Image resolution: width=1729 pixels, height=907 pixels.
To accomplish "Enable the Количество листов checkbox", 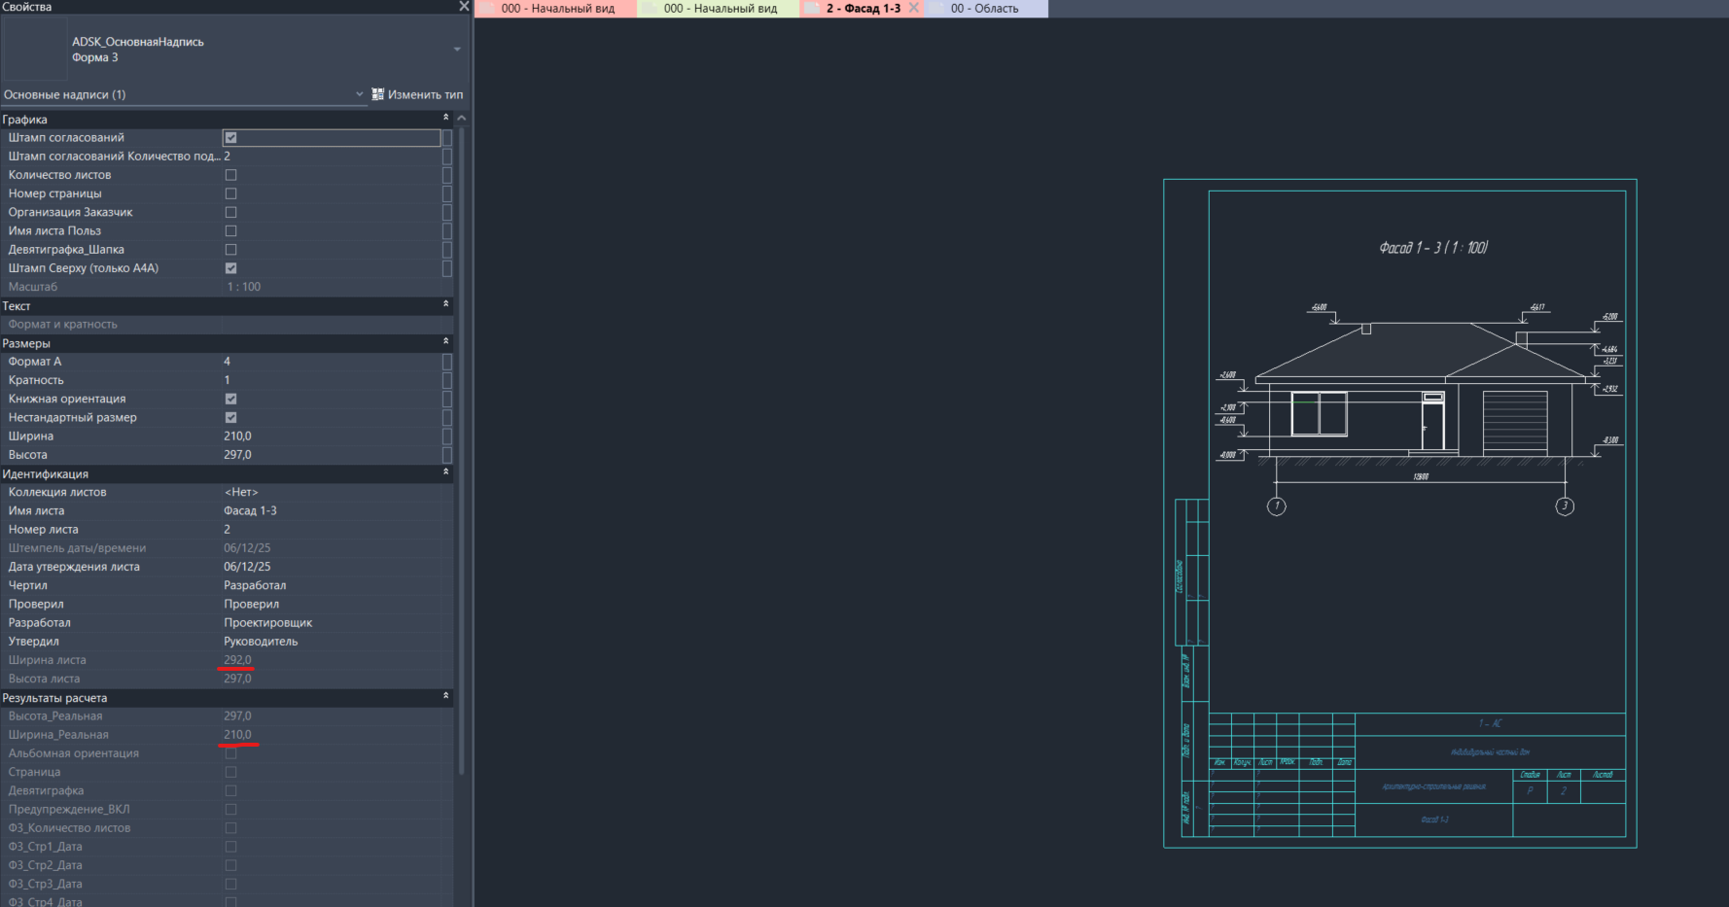I will click(x=230, y=175).
